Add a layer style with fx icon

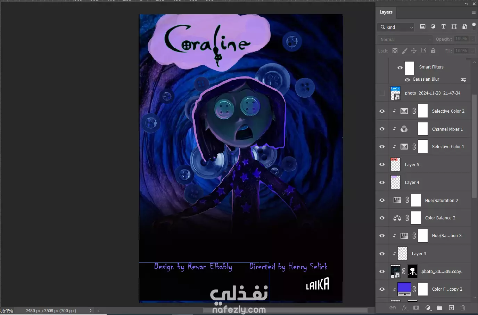[404, 308]
